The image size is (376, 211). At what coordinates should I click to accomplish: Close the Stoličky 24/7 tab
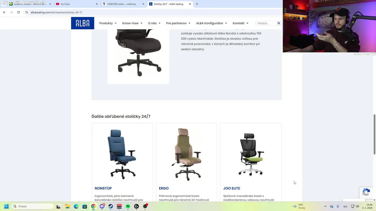190,4
